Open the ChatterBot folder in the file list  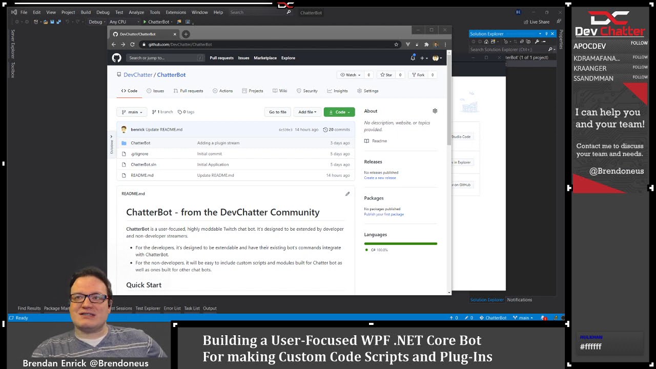click(140, 143)
